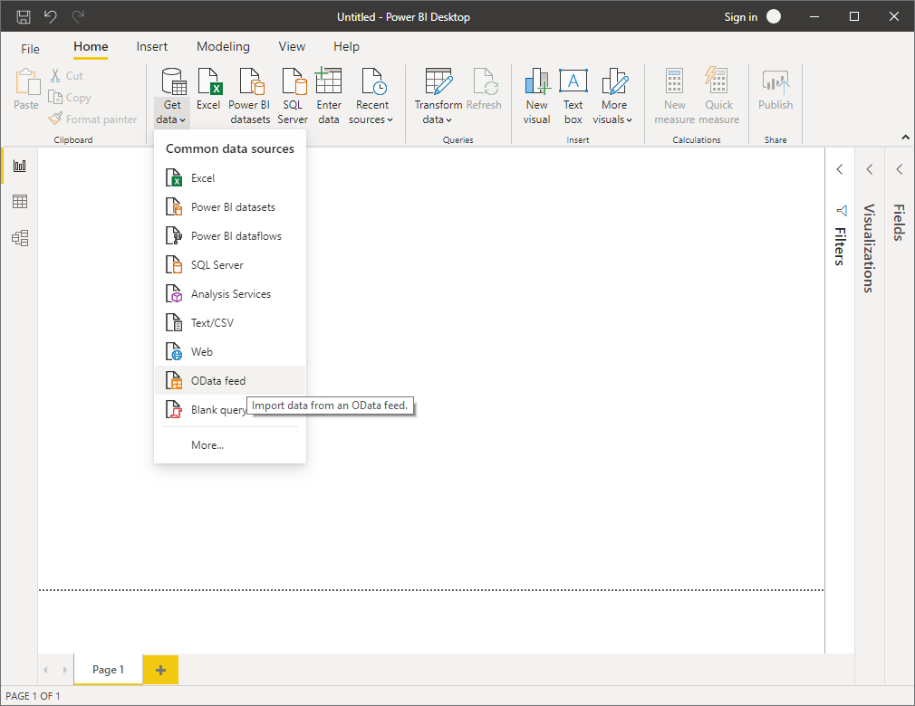The image size is (915, 706).
Task: Add a new page with the plus button
Action: point(160,670)
